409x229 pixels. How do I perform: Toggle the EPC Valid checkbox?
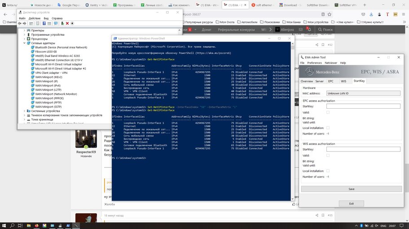[328, 112]
